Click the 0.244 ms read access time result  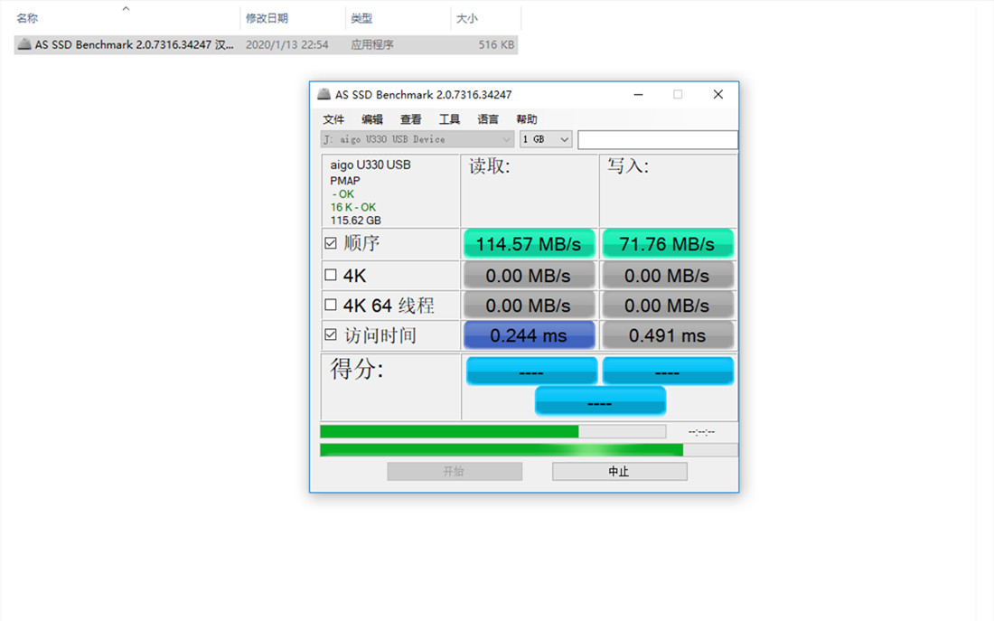[x=529, y=335]
